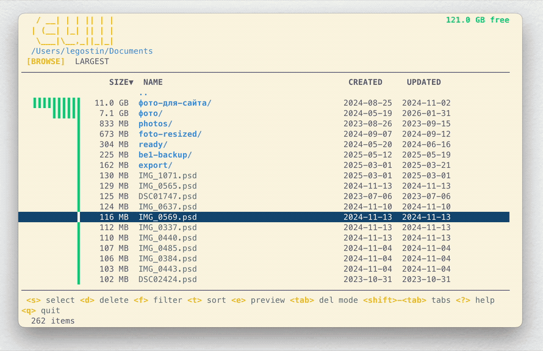Switch to the LARGEST tab

92,61
